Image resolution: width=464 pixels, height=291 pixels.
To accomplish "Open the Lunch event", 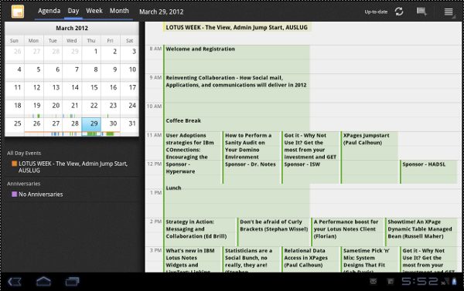I will 237,201.
